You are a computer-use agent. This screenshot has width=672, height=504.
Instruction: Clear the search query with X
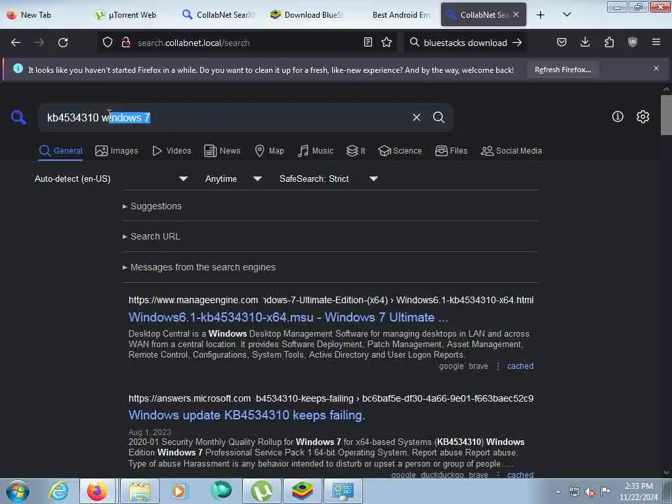416,117
